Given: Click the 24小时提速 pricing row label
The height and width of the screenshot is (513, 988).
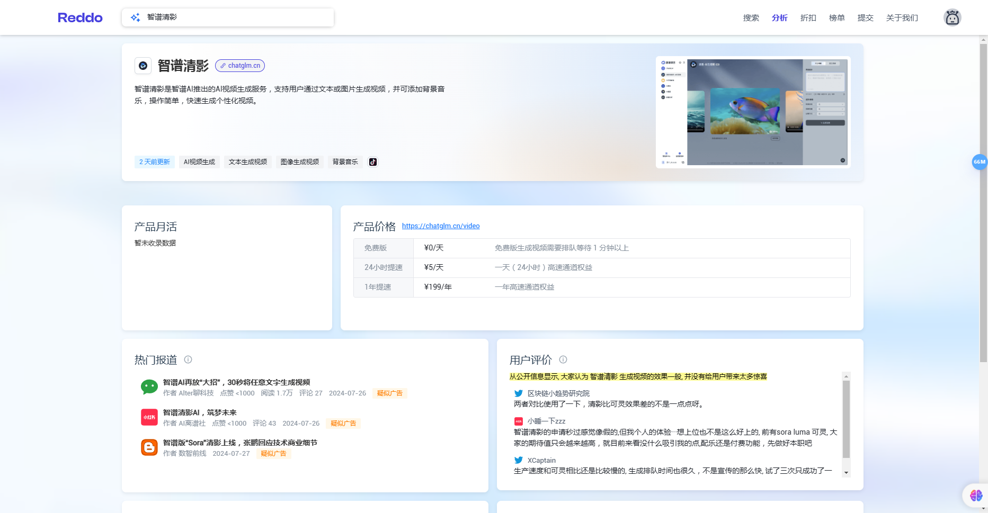Looking at the screenshot, I should pos(384,267).
